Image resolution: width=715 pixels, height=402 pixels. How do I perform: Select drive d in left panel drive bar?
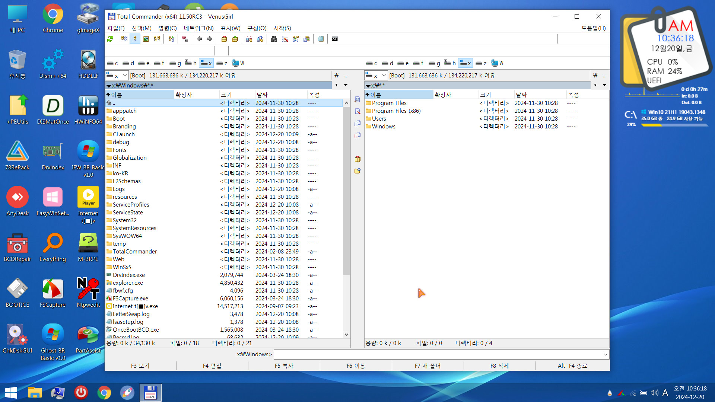pos(128,63)
